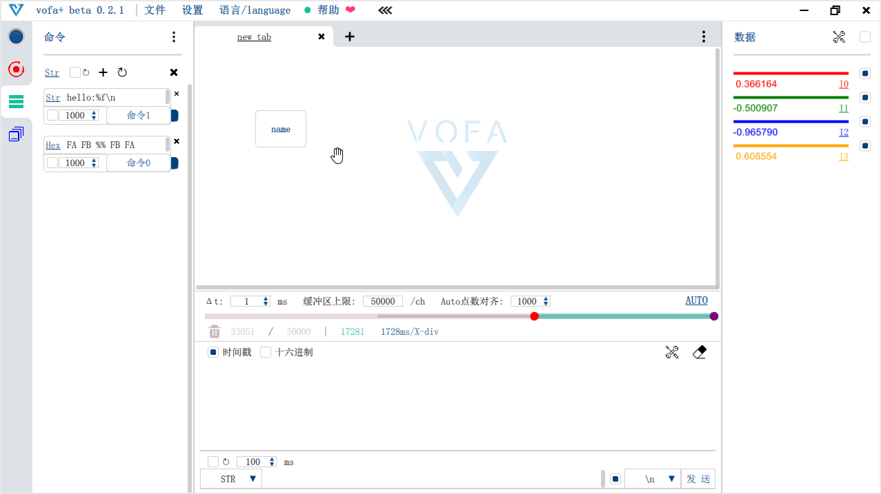The height and width of the screenshot is (494, 881).
Task: Adjust Δt stepper arrows
Action: 266,301
